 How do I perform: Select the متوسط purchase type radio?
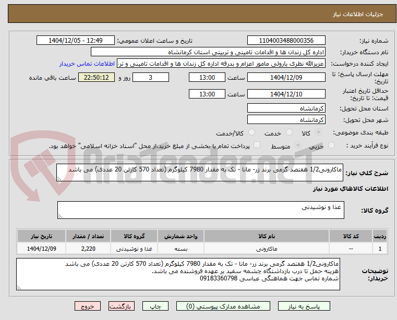298,145
